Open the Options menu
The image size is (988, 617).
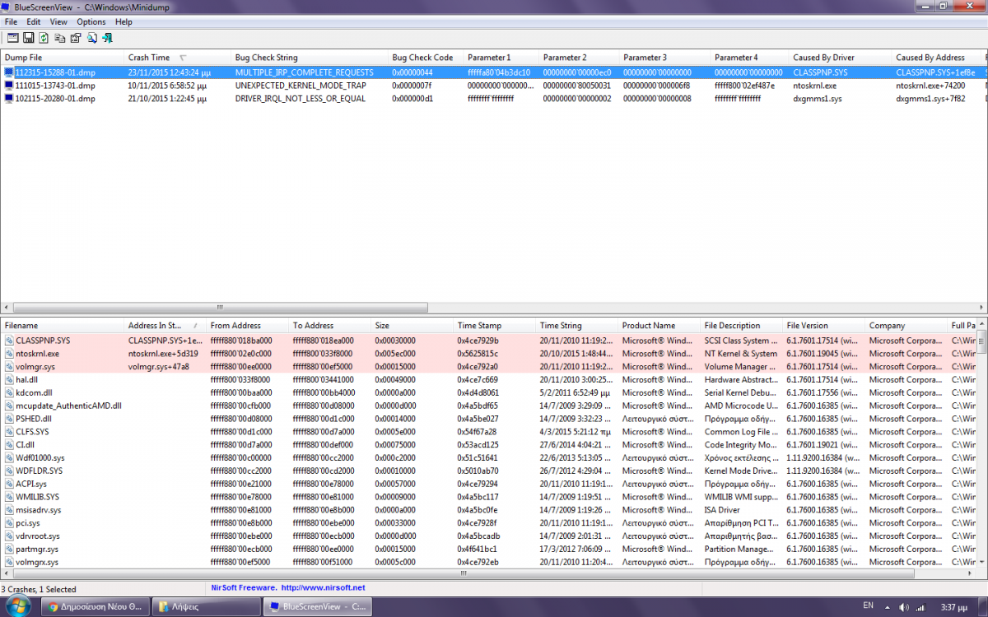91,21
